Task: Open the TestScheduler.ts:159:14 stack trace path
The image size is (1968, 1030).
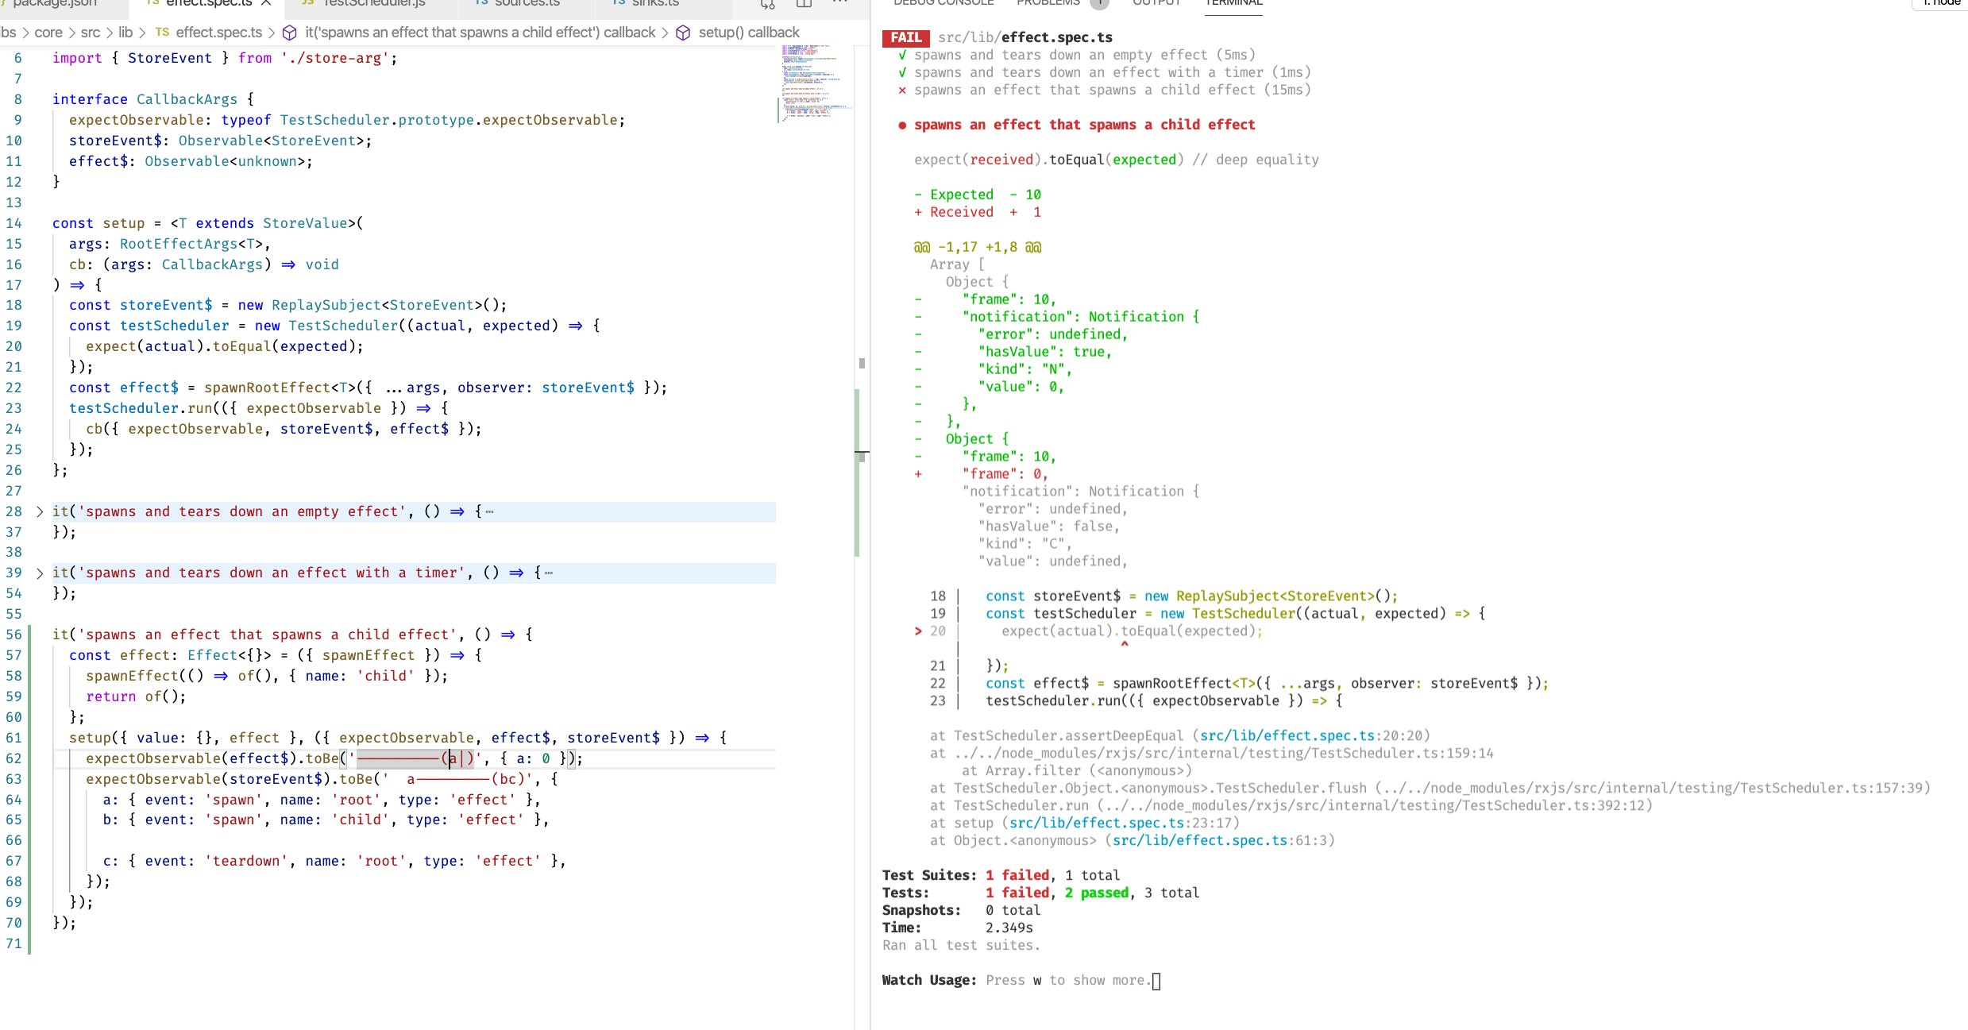Action: [1224, 754]
